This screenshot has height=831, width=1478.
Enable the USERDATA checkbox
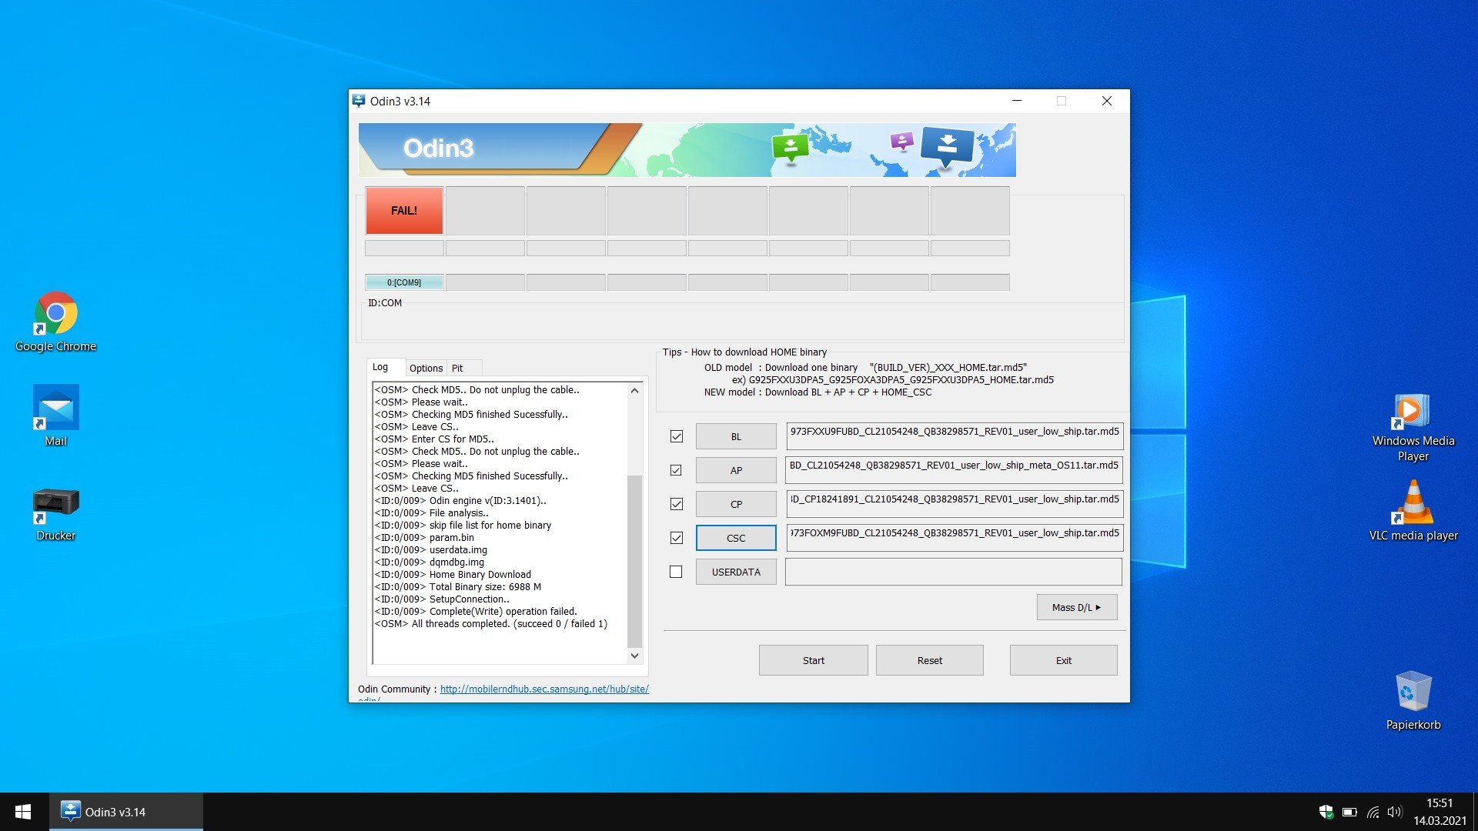[676, 572]
